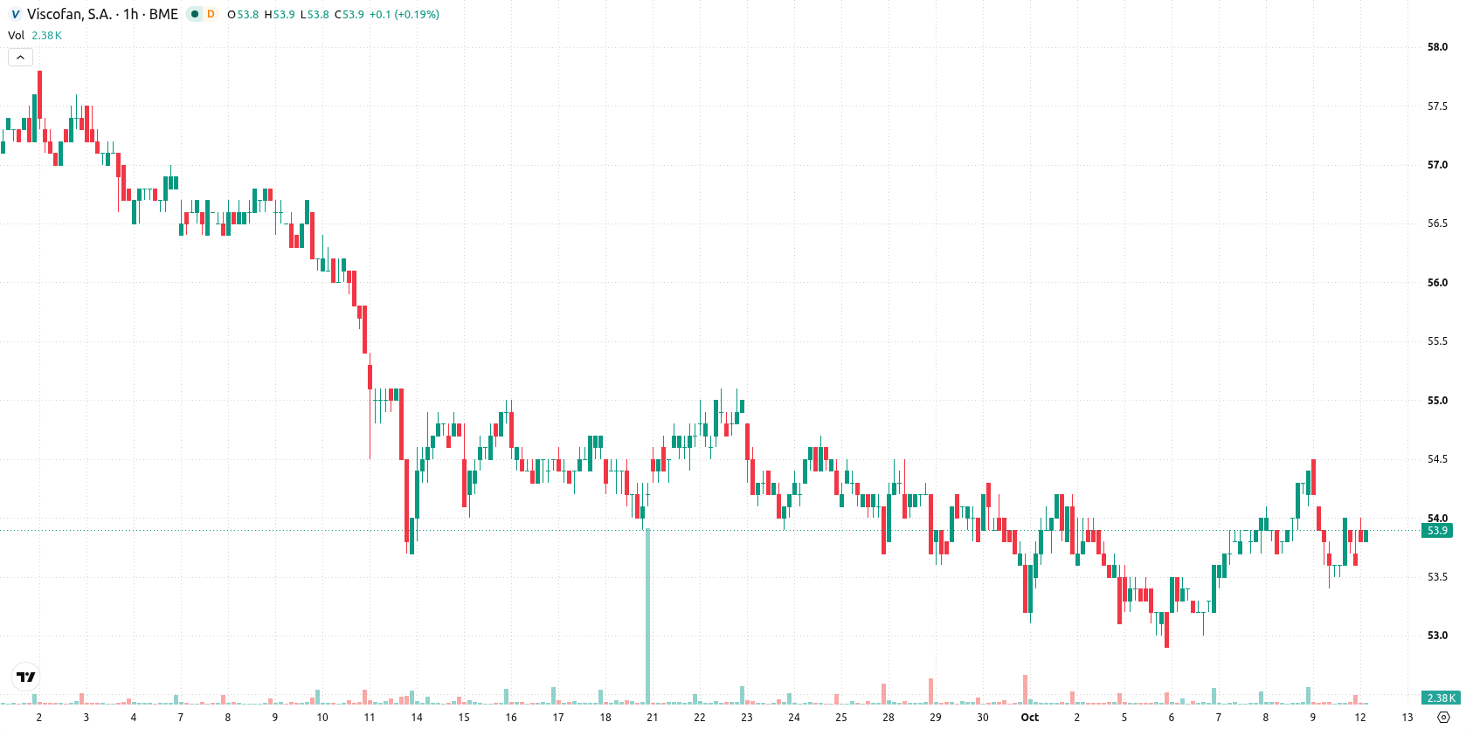This screenshot has height=729, width=1466.
Task: Click the 55.0 price axis label
Action: [1437, 401]
